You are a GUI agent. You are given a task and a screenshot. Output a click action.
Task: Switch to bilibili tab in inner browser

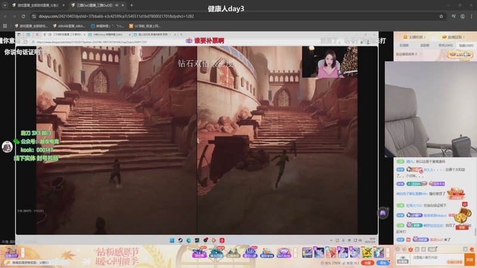[x=109, y=35]
